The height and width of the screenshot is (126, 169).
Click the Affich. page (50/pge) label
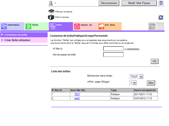click(x=98, y=82)
